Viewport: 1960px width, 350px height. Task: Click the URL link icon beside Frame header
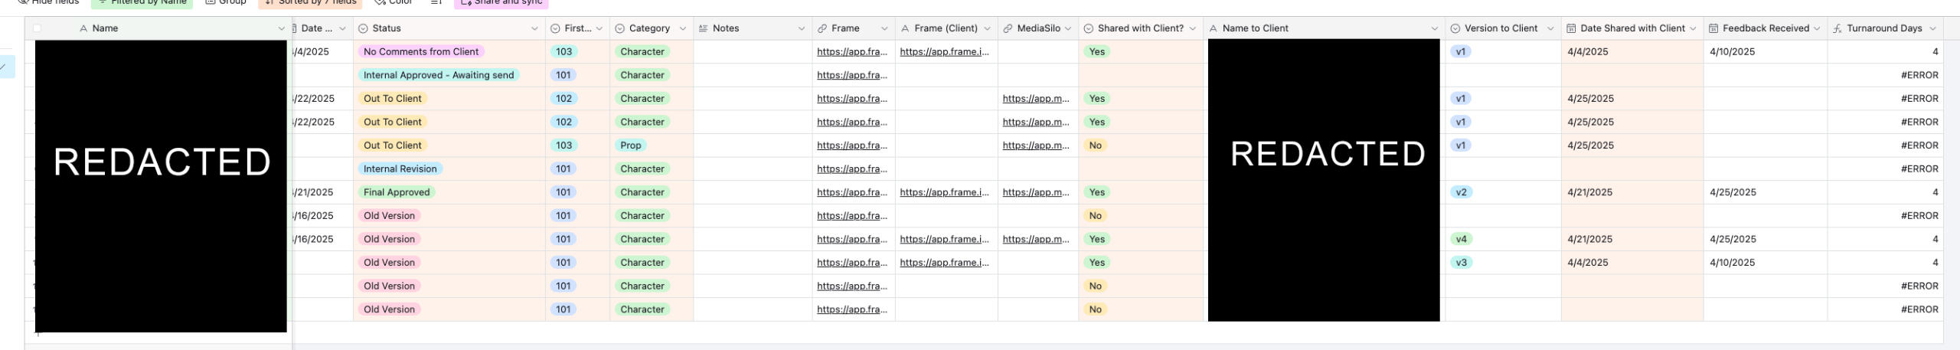point(822,28)
